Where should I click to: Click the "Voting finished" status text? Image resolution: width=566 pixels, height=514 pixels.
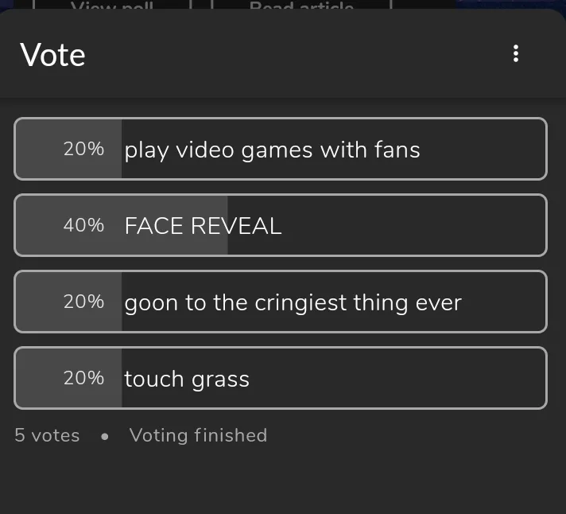pyautogui.click(x=198, y=435)
